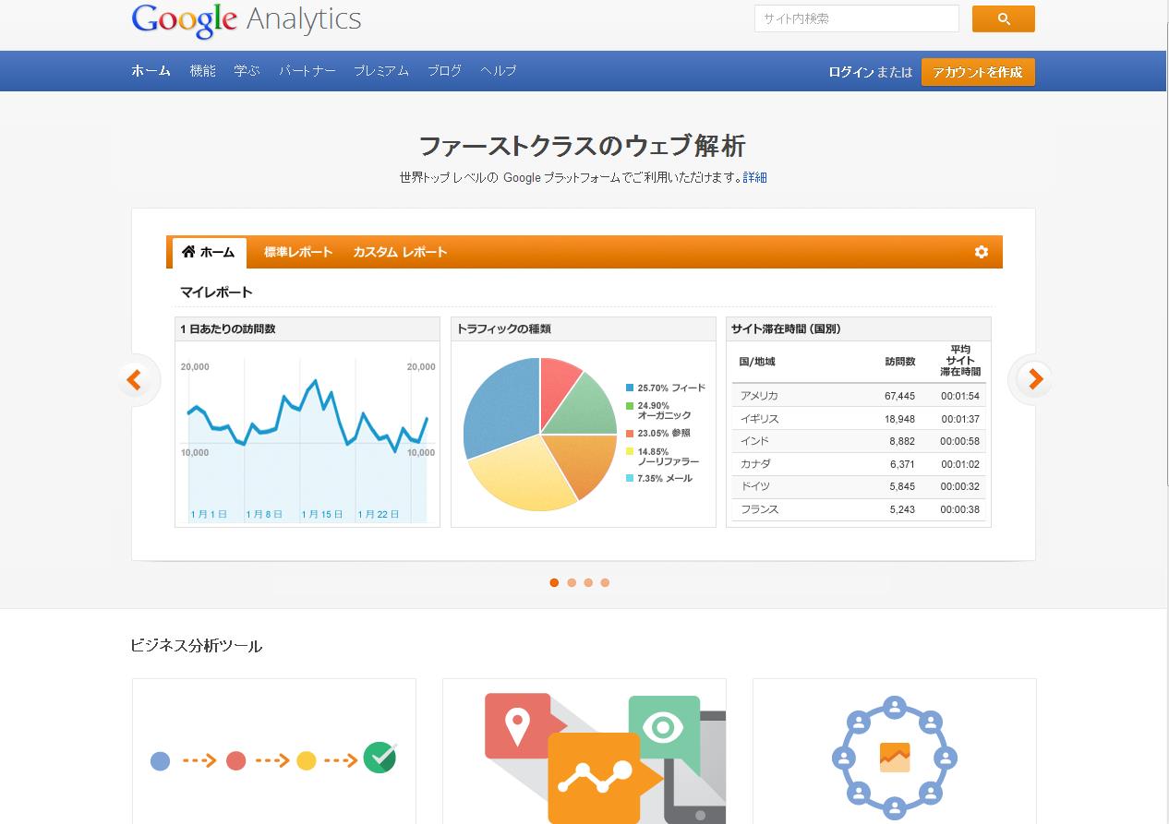The height and width of the screenshot is (824, 1169).
Task: Click the 訪問数 column header
Action: pyautogui.click(x=899, y=362)
